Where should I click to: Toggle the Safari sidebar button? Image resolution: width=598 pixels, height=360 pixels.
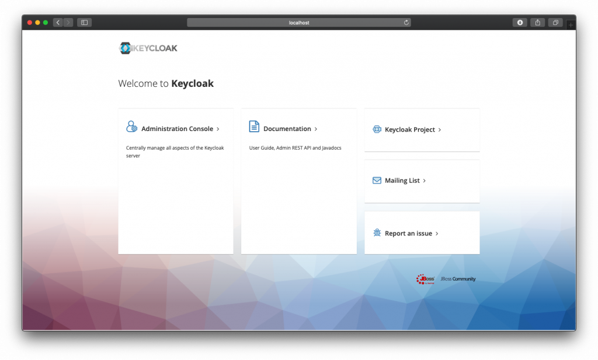84,23
